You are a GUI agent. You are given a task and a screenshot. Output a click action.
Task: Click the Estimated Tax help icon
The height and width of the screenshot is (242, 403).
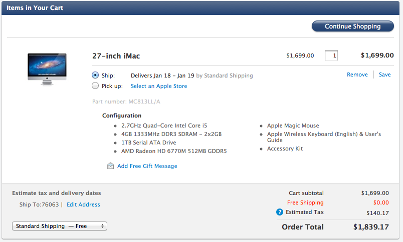279,212
